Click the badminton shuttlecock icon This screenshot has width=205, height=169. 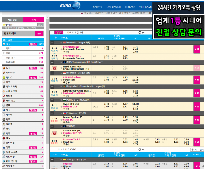pyautogui.click(x=4, y=157)
